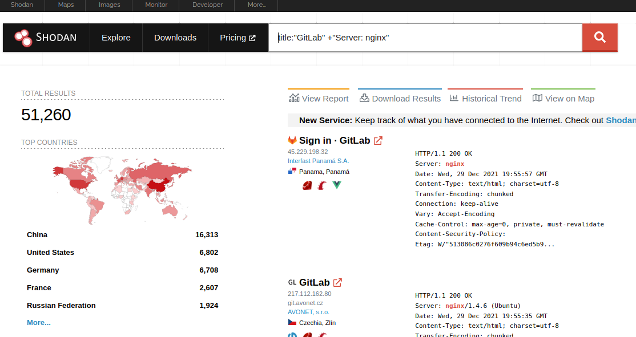Open external link beside Sign in · GitLab

pyautogui.click(x=378, y=140)
